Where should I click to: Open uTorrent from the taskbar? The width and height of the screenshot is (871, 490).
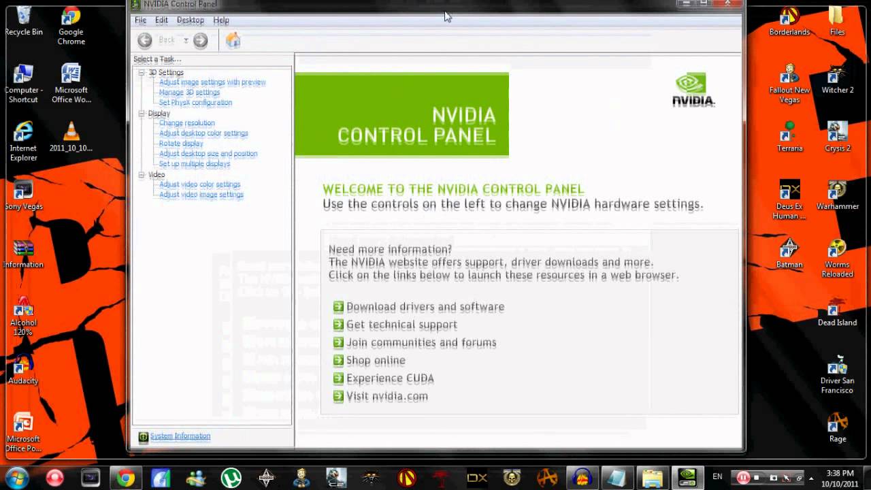point(231,478)
